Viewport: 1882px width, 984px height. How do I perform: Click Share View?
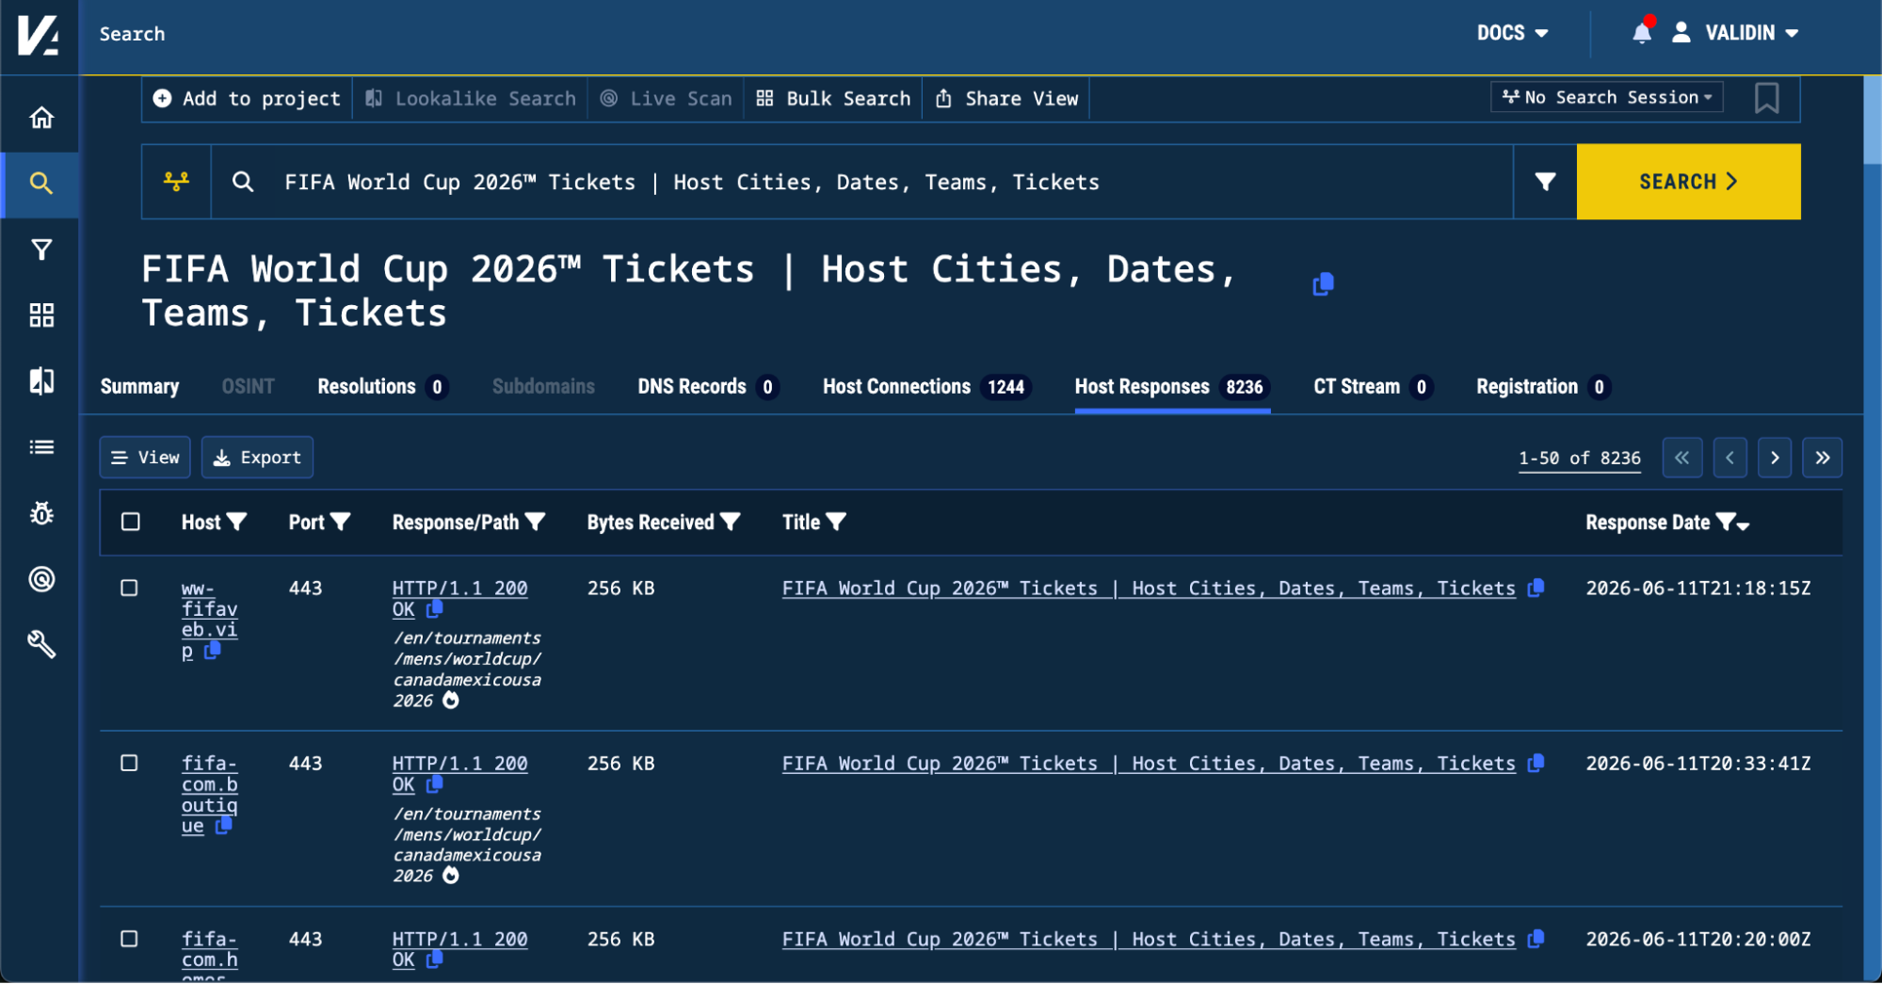tap(1006, 99)
